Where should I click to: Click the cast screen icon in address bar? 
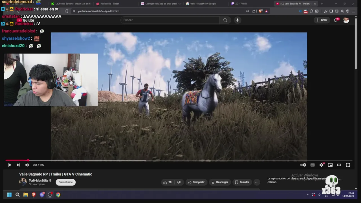(247, 11)
